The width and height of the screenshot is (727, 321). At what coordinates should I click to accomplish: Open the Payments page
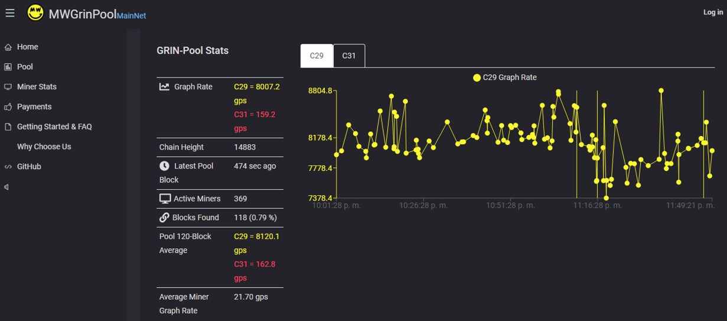coord(34,107)
